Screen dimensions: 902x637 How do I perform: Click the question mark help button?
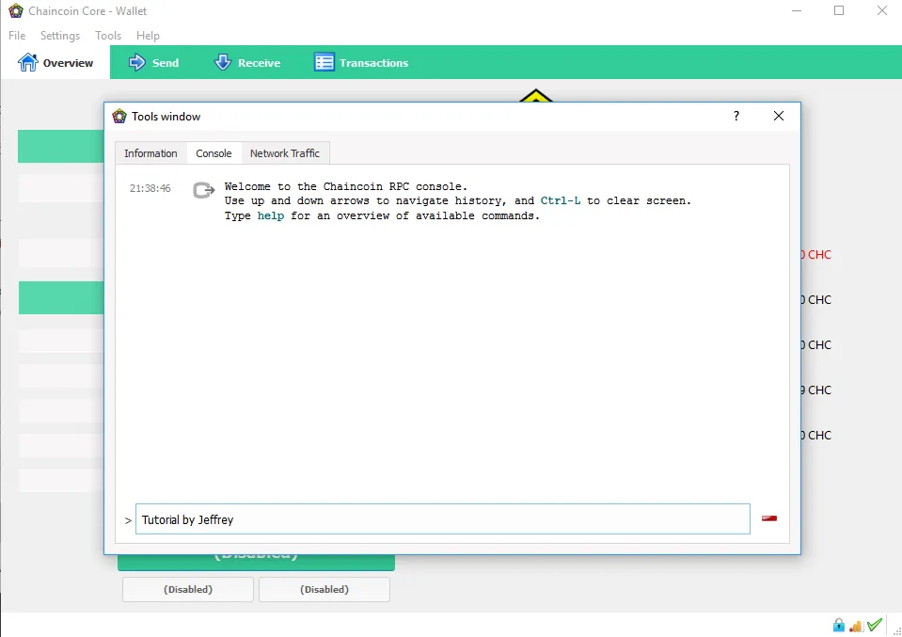click(x=736, y=117)
